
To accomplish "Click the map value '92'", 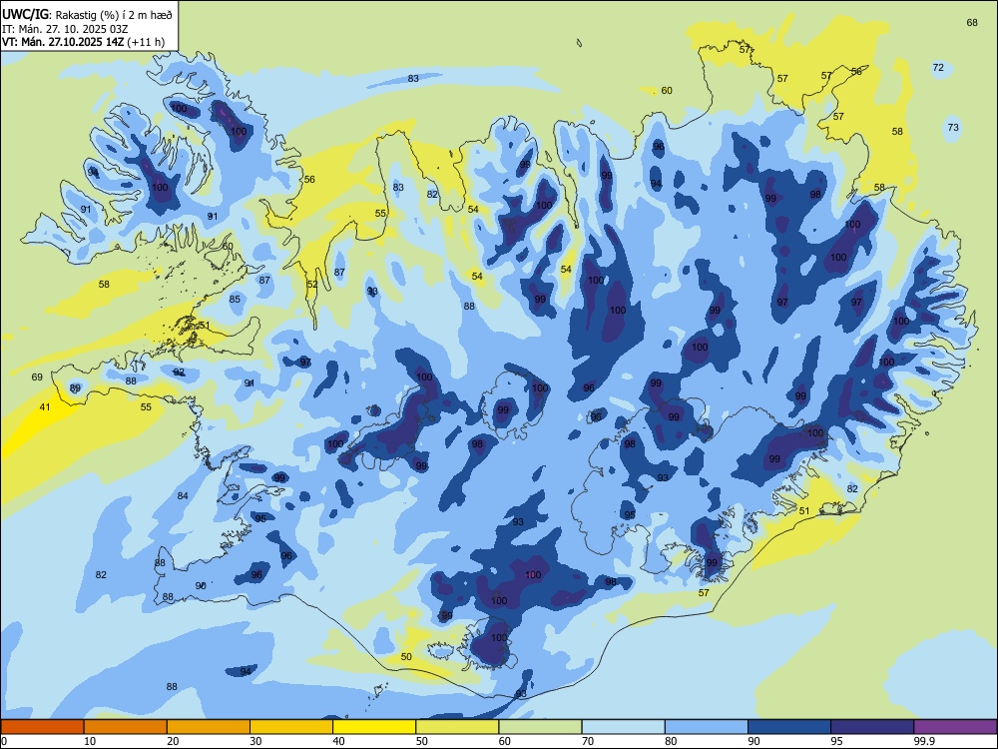I will (x=179, y=372).
